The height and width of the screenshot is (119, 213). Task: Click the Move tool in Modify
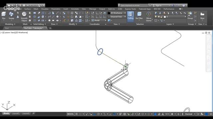72,13
